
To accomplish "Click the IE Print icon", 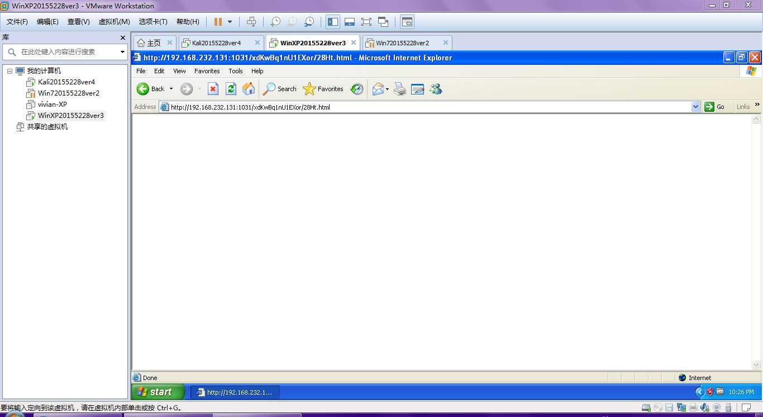I will 400,89.
